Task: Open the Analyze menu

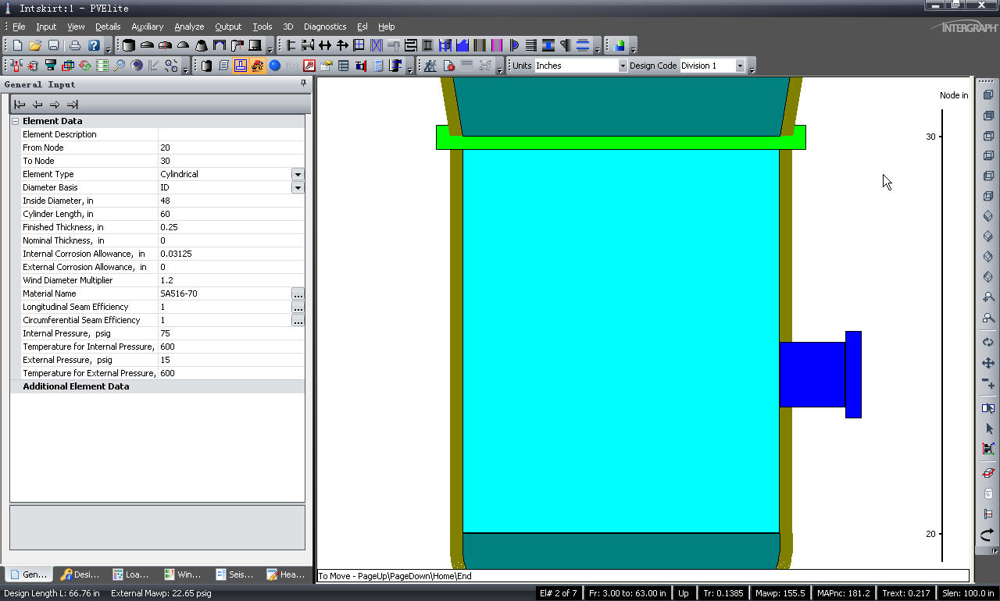Action: tap(189, 27)
